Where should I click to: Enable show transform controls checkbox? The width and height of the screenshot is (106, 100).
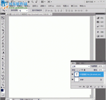(31, 10)
